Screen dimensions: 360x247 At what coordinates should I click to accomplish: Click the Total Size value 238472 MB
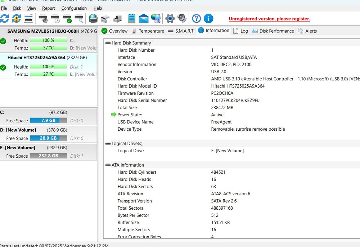(x=222, y=108)
